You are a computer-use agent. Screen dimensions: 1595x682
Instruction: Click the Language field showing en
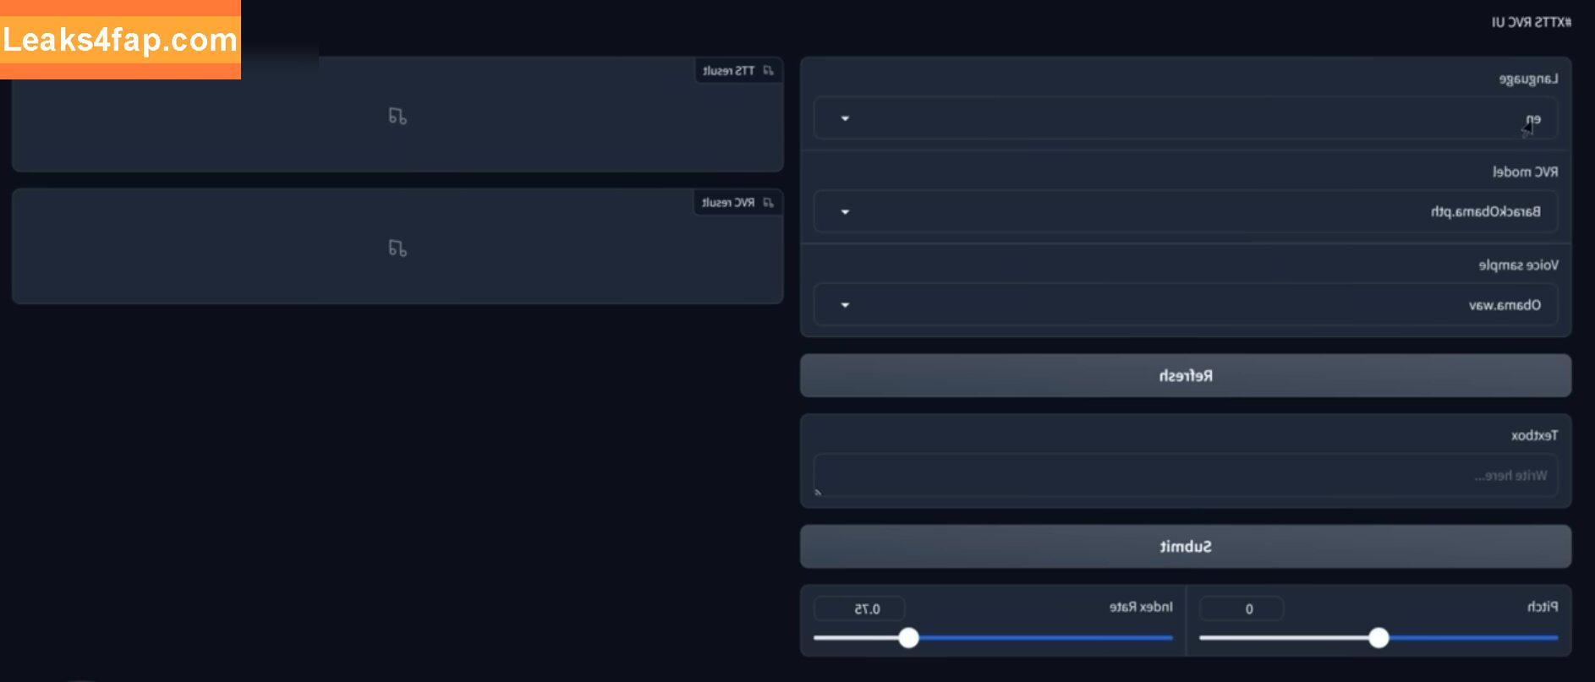tap(1186, 118)
